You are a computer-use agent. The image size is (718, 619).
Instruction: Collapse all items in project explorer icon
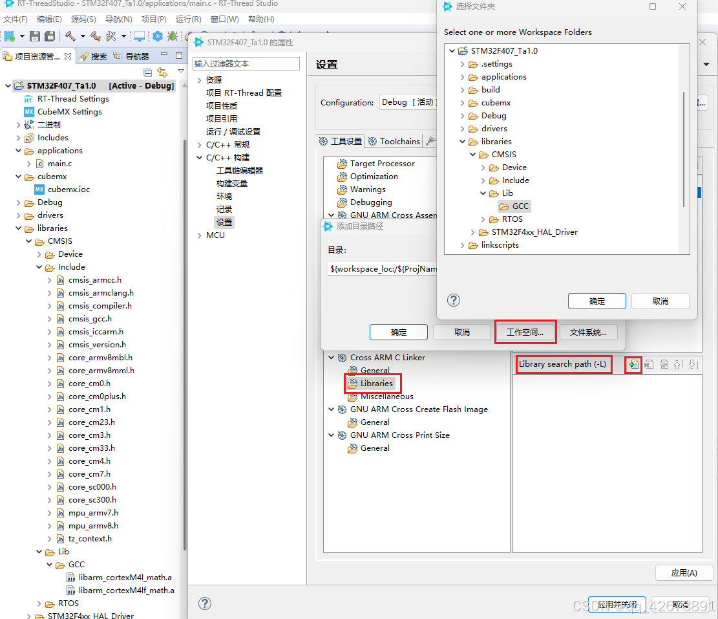[x=147, y=72]
